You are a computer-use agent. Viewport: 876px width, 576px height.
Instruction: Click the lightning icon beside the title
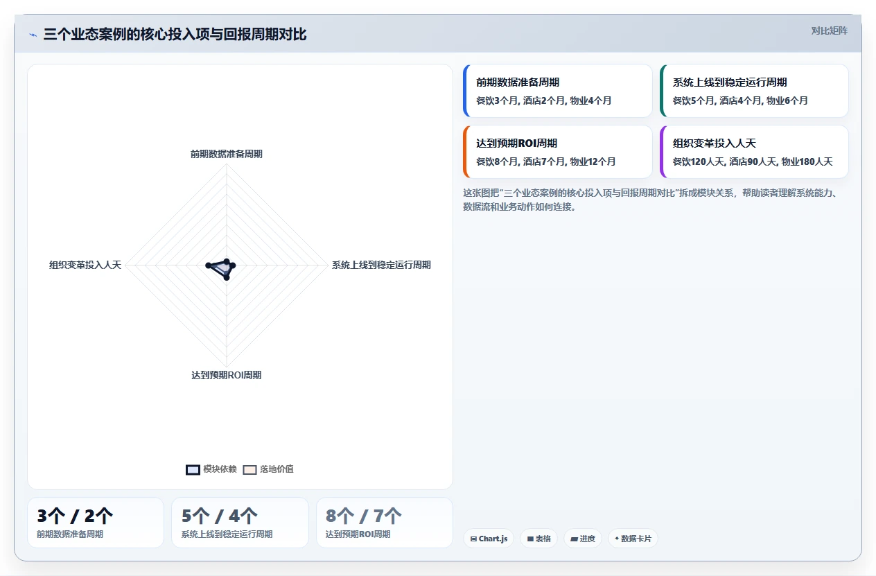(x=33, y=35)
